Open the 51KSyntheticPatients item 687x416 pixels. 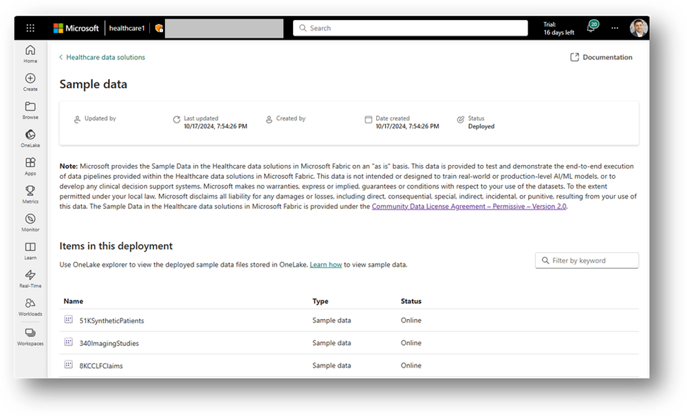pyautogui.click(x=111, y=320)
